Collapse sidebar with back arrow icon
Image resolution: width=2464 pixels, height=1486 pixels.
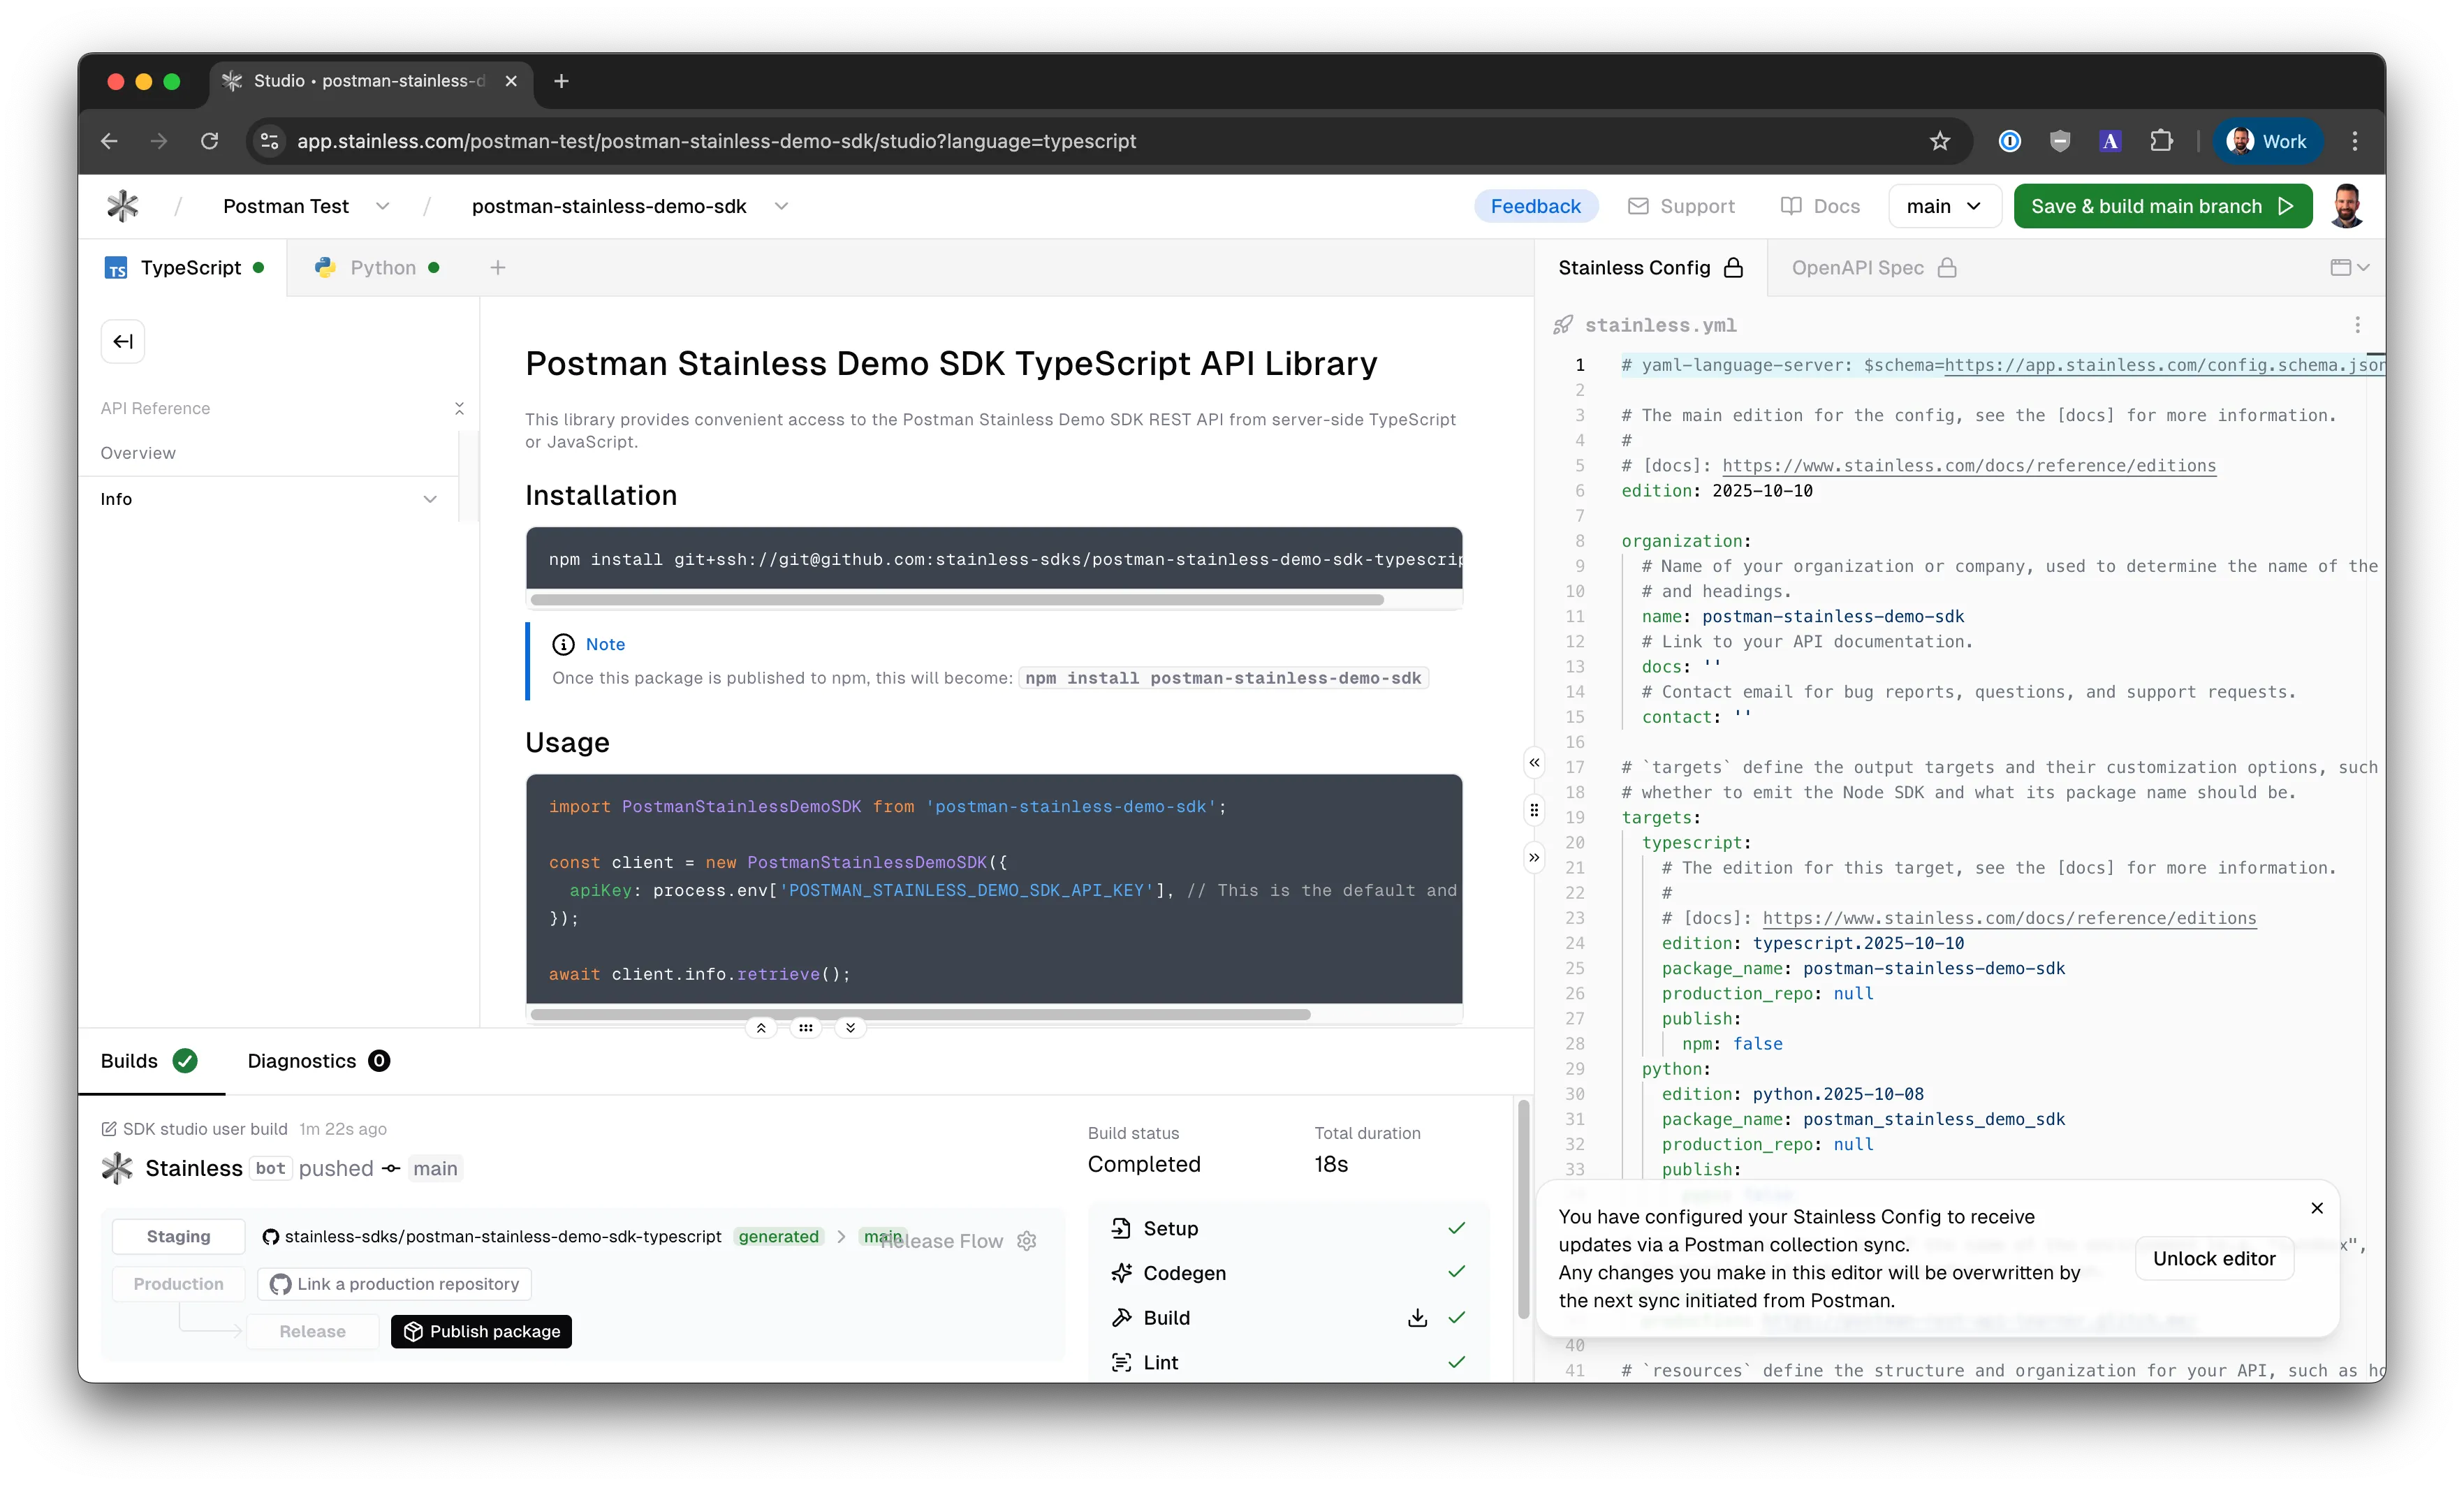point(123,342)
